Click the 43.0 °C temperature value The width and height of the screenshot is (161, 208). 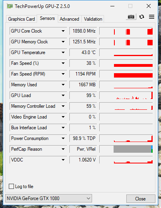coord(83,52)
